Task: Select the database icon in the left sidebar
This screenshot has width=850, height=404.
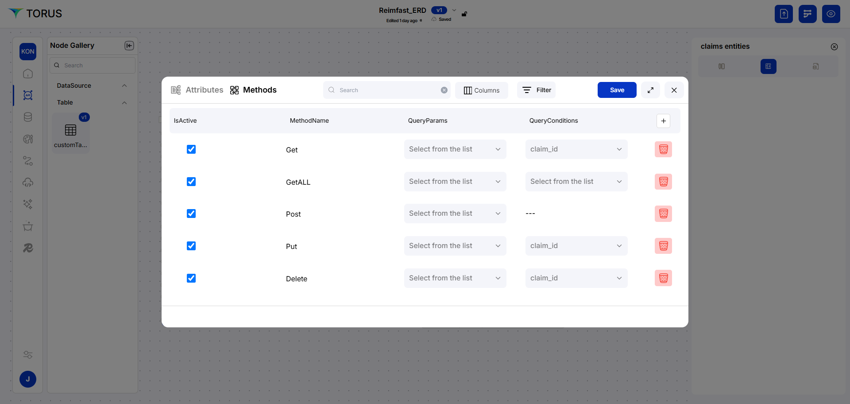Action: tap(28, 117)
